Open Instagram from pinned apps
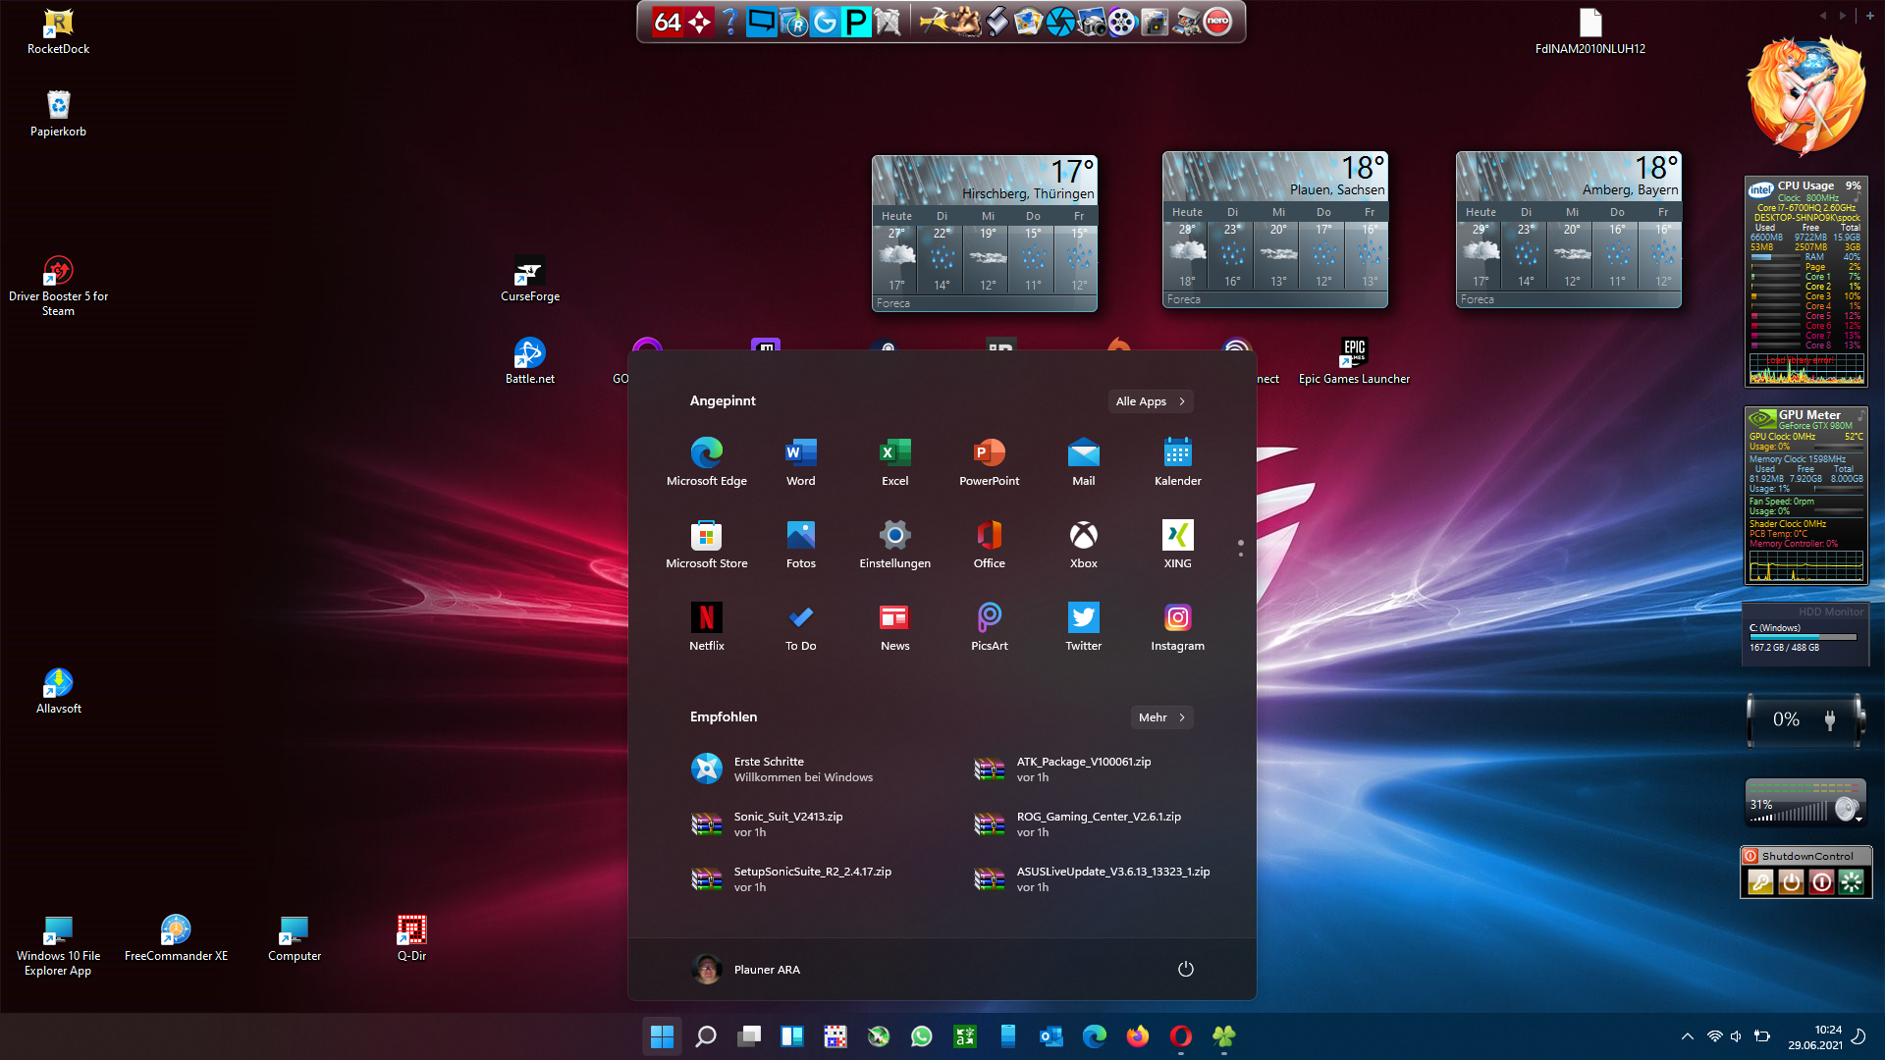 [x=1178, y=626]
